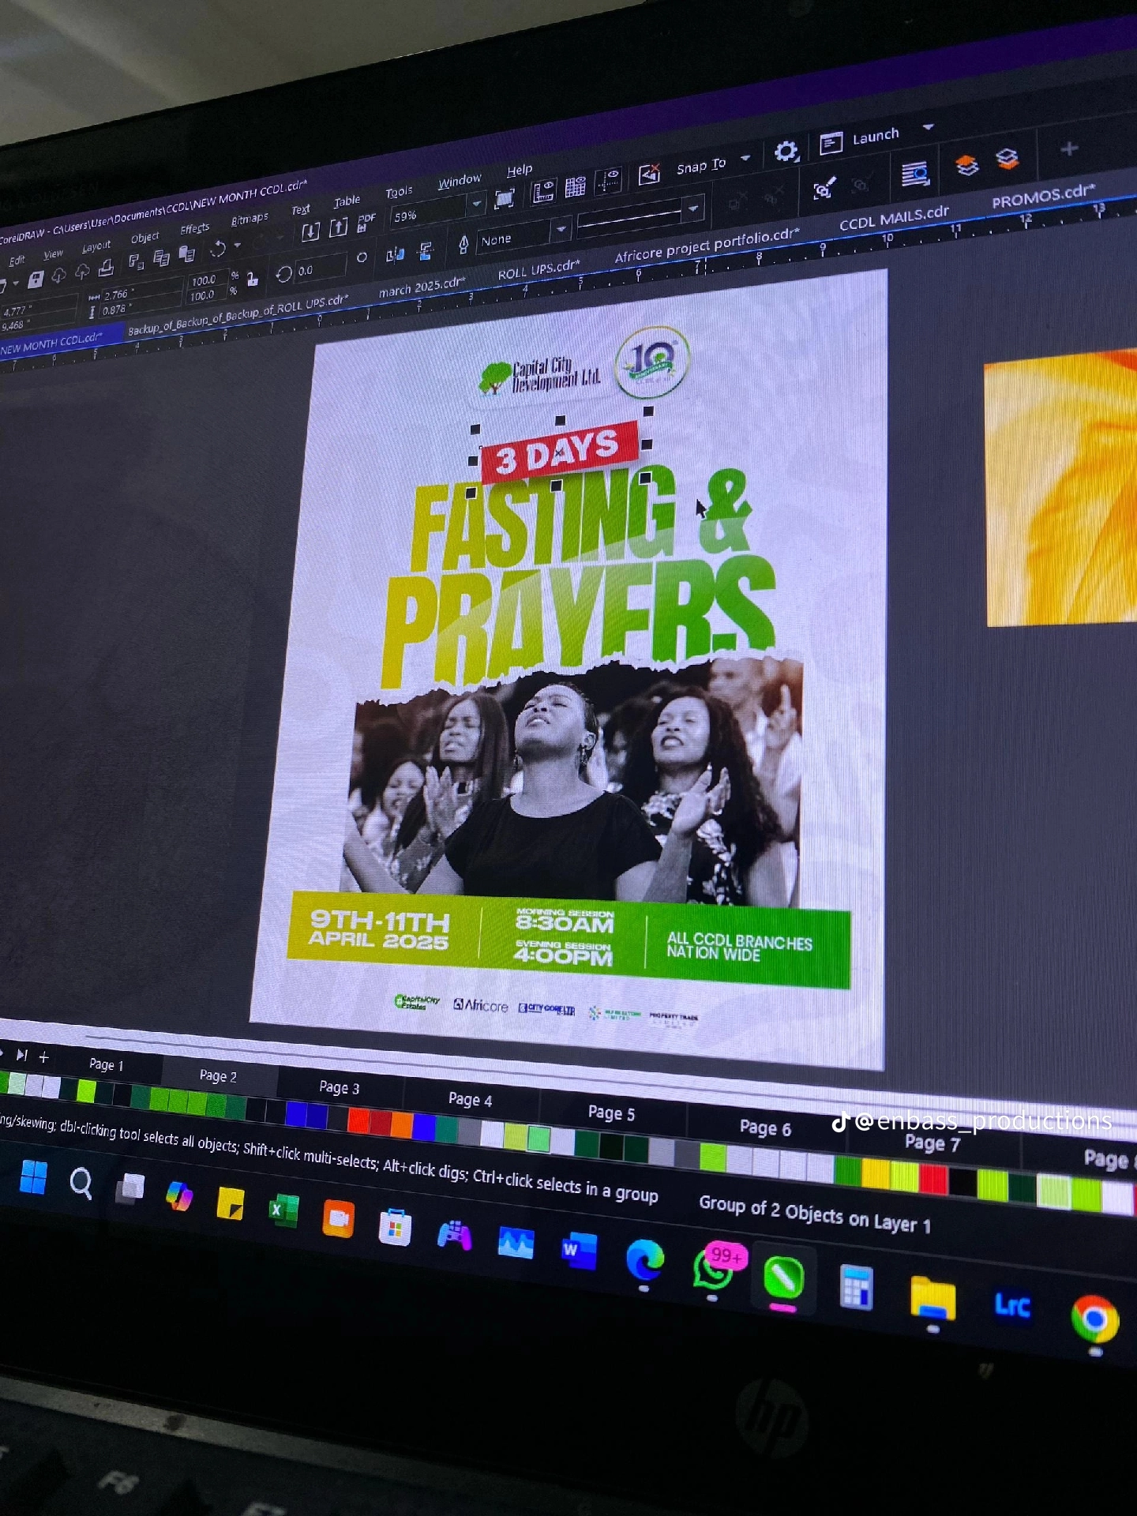Toggle the Show rulers icon

tap(543, 191)
